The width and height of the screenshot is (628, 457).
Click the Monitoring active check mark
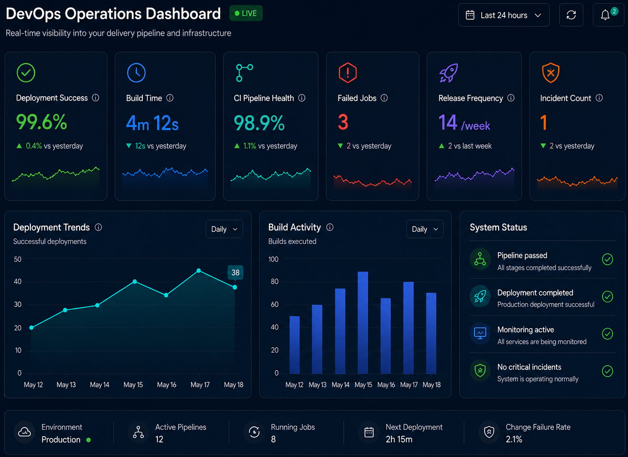tap(608, 334)
